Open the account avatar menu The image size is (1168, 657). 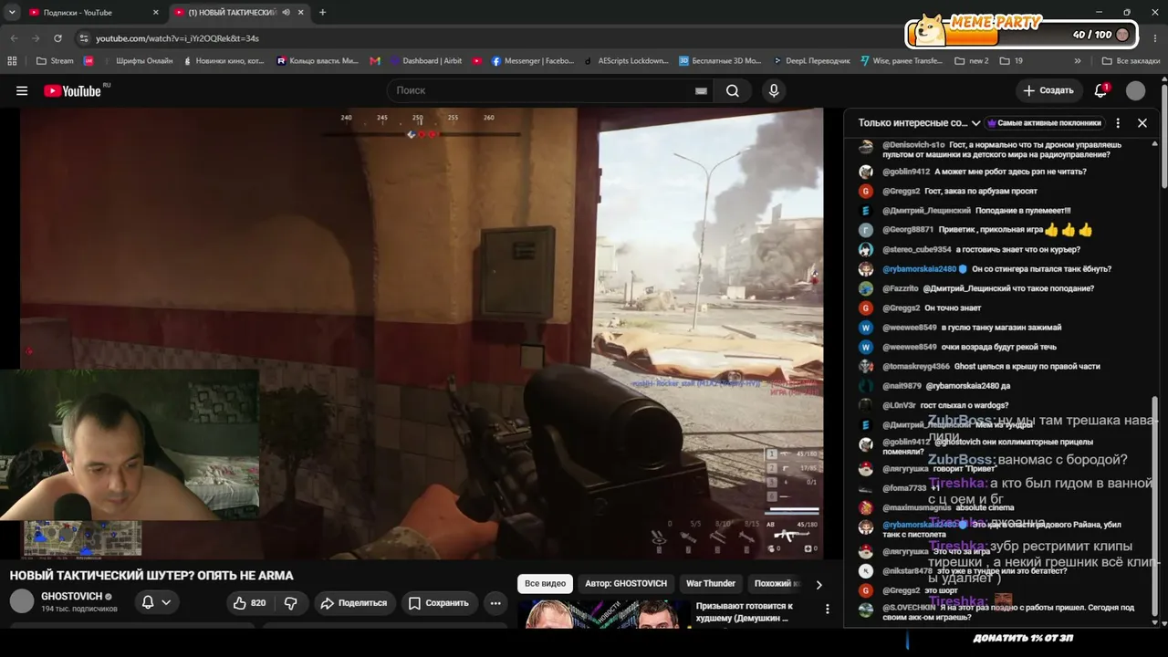pyautogui.click(x=1135, y=90)
